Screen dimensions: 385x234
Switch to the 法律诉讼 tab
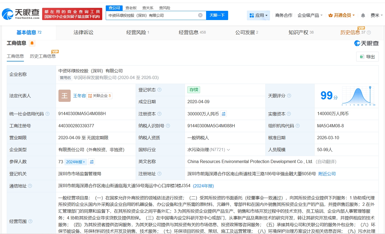[x=83, y=32]
